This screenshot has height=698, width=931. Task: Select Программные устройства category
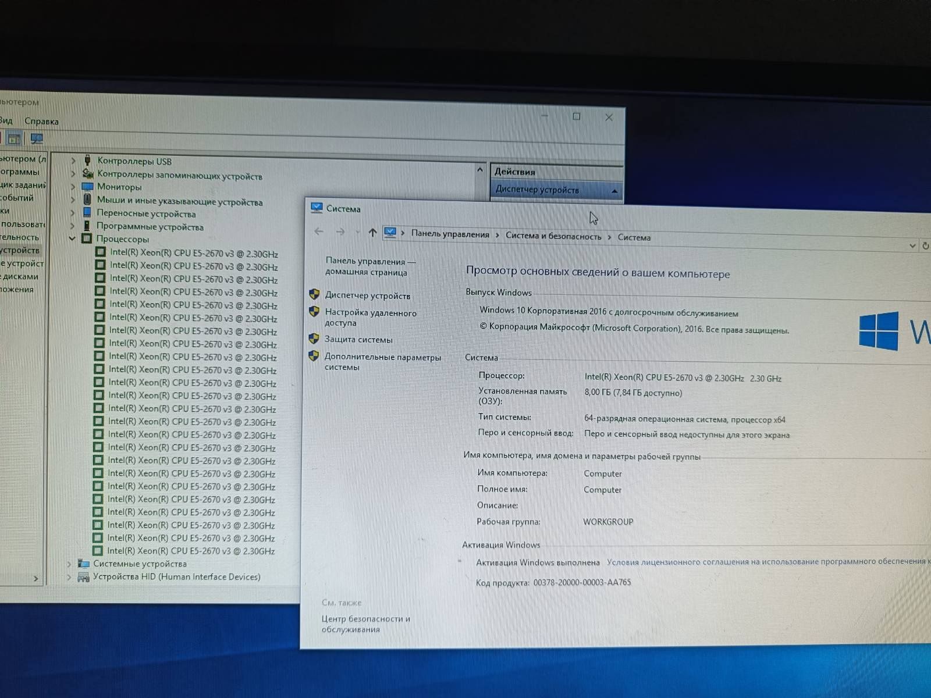150,227
